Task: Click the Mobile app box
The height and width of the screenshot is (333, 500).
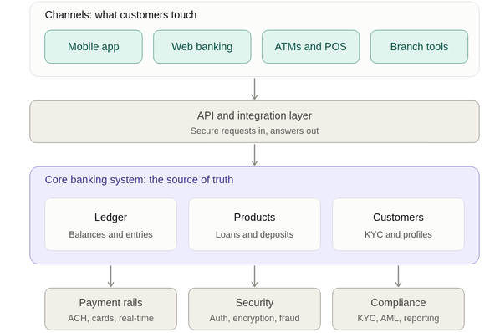Action: (94, 47)
